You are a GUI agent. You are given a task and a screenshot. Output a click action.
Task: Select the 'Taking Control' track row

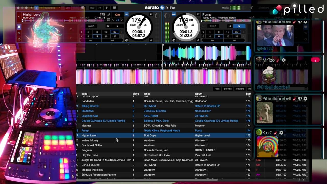(x=164, y=106)
